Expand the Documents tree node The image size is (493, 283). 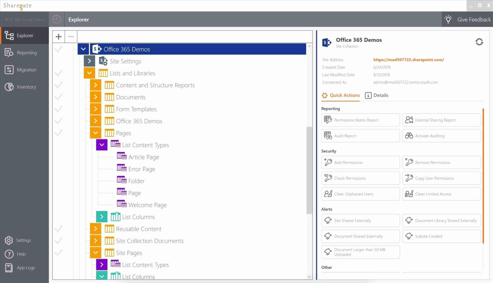[x=95, y=97]
